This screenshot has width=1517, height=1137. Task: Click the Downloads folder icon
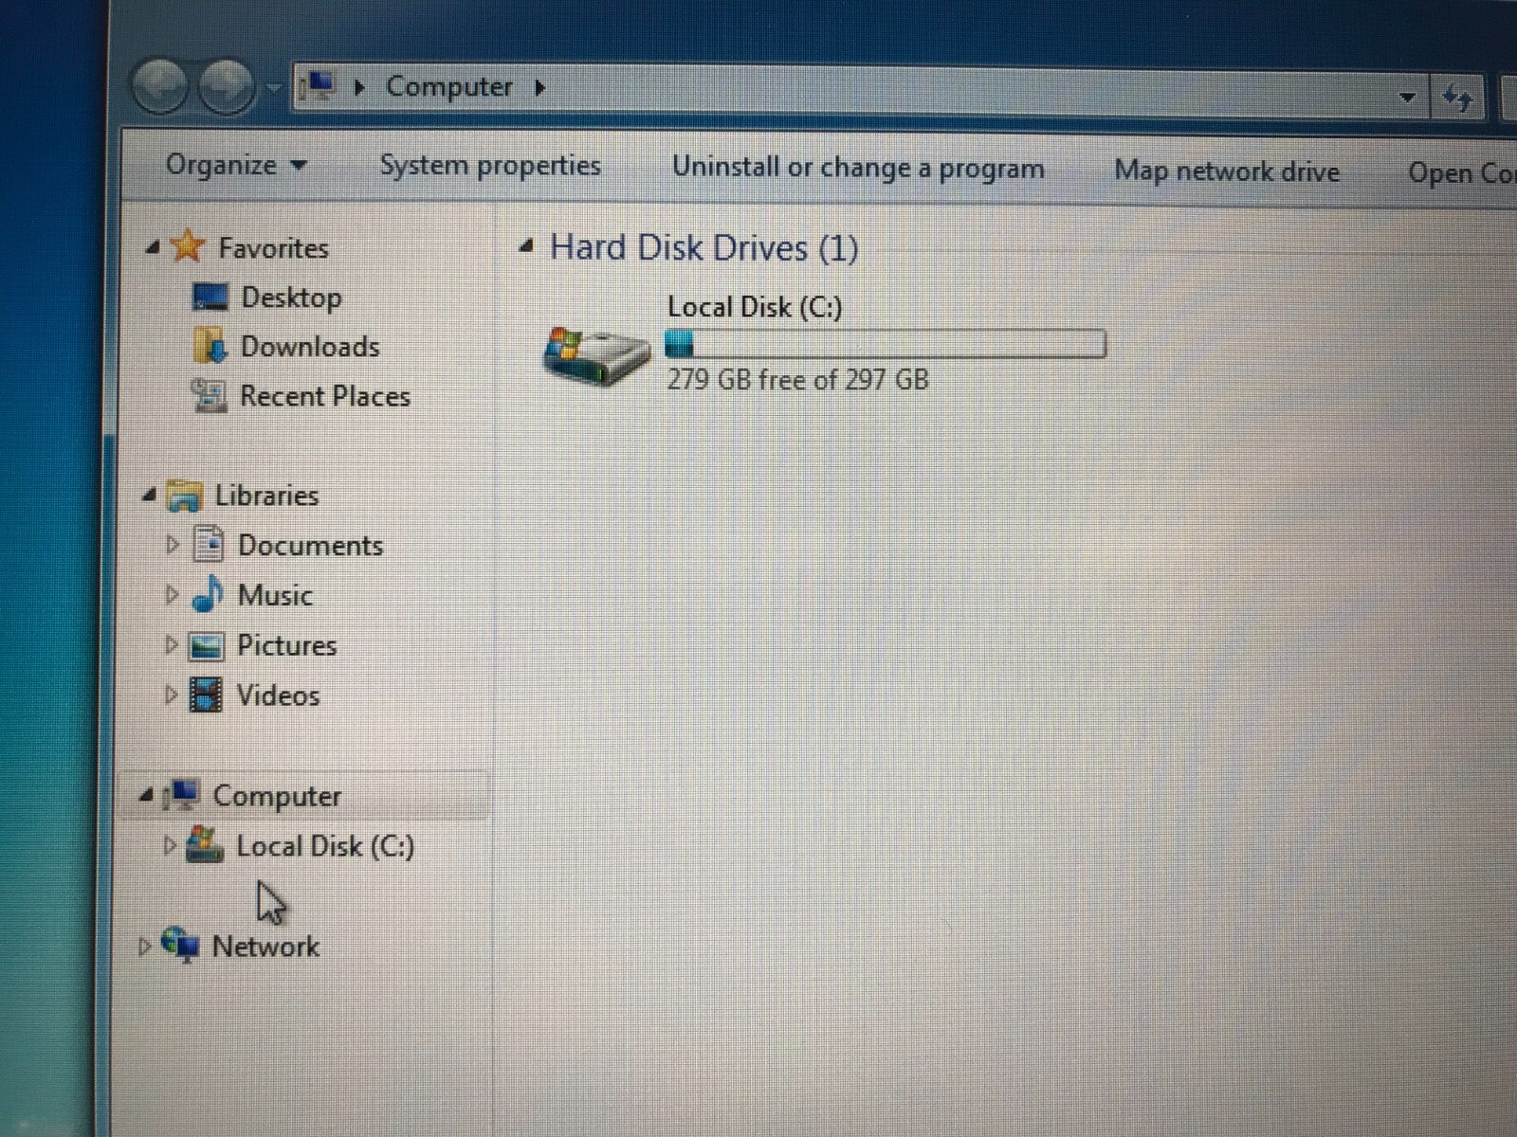click(x=210, y=347)
